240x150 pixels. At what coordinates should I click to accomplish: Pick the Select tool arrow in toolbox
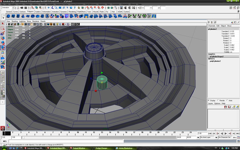coord(3,23)
